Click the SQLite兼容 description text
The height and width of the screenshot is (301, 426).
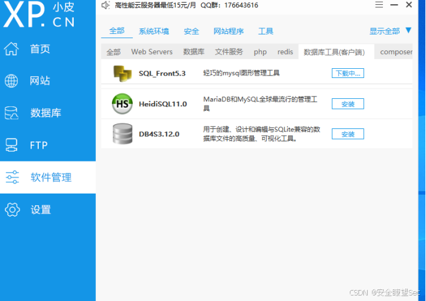[x=261, y=134]
